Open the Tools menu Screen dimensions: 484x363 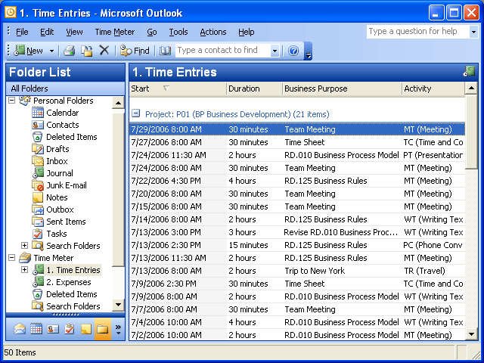coord(178,32)
